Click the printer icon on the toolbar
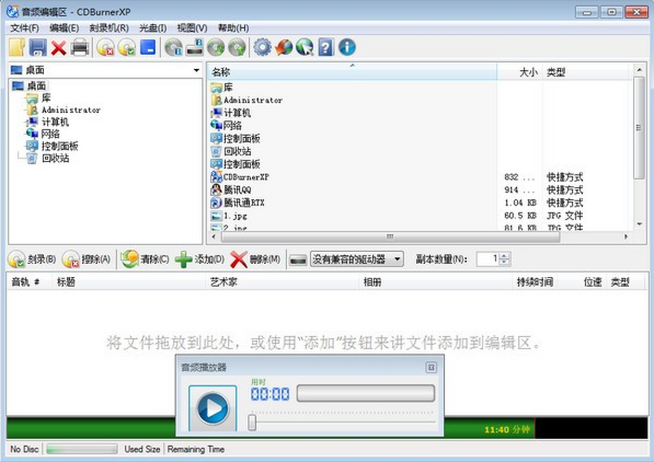The height and width of the screenshot is (462, 654). (x=80, y=47)
